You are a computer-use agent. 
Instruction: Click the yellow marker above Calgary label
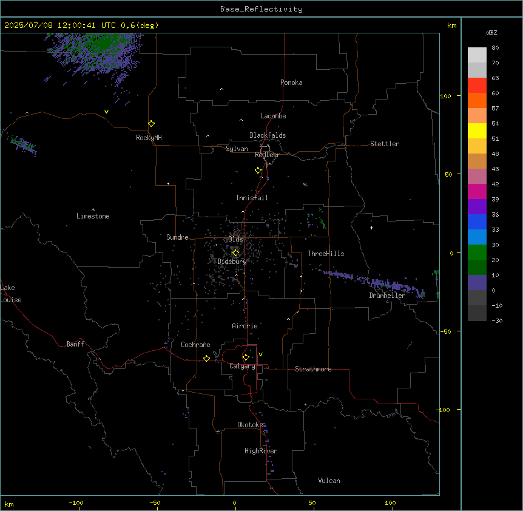point(246,357)
